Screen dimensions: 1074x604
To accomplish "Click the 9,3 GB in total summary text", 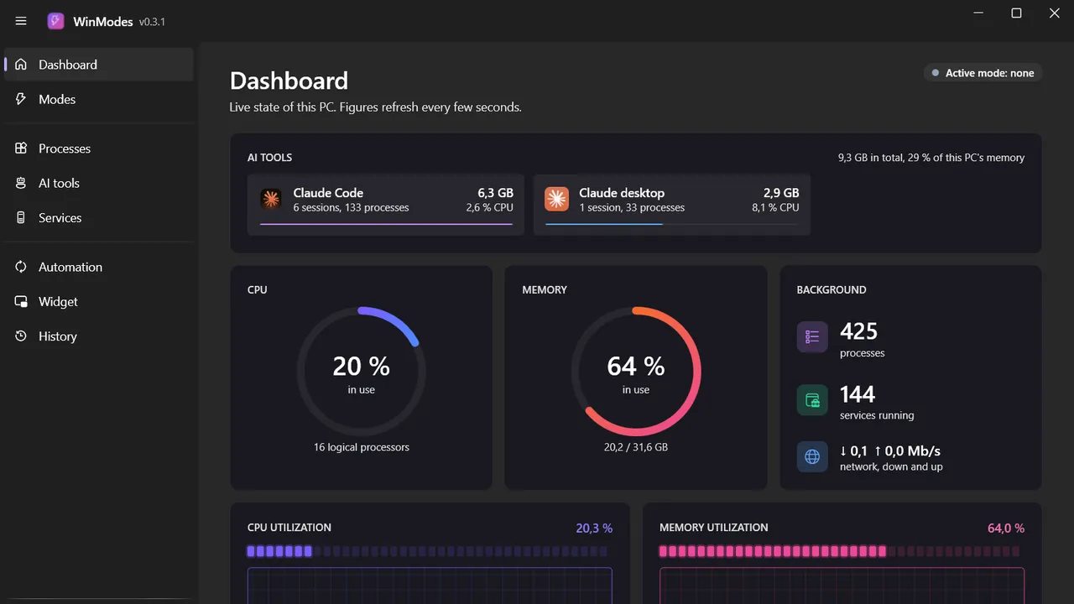I will pyautogui.click(x=931, y=158).
